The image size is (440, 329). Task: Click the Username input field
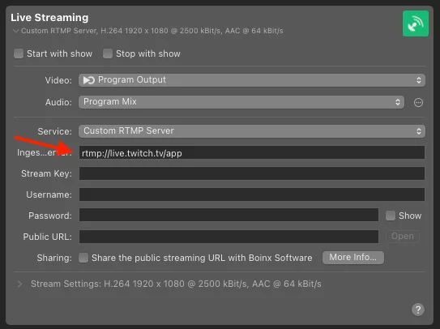coord(252,194)
